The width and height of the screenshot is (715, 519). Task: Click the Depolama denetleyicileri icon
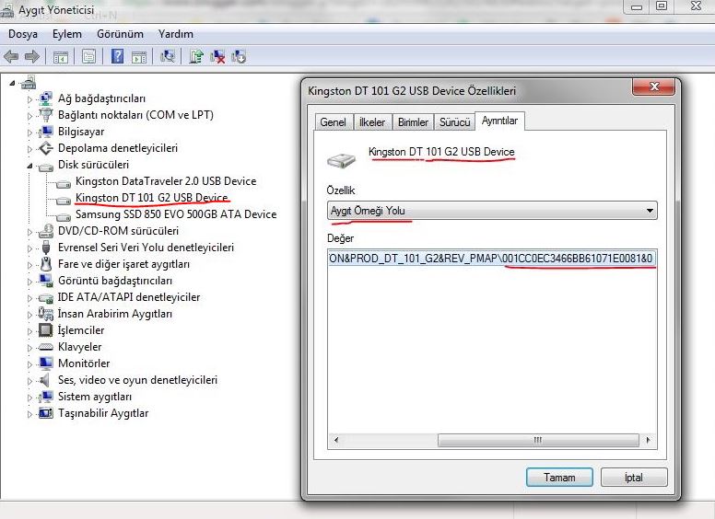point(45,148)
